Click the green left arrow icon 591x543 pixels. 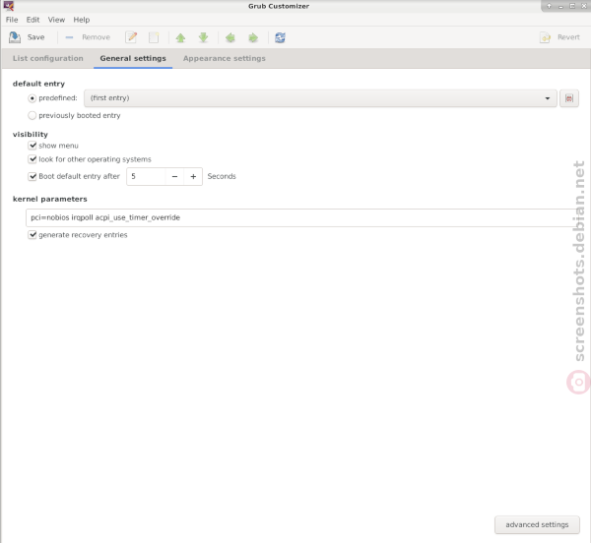(230, 37)
